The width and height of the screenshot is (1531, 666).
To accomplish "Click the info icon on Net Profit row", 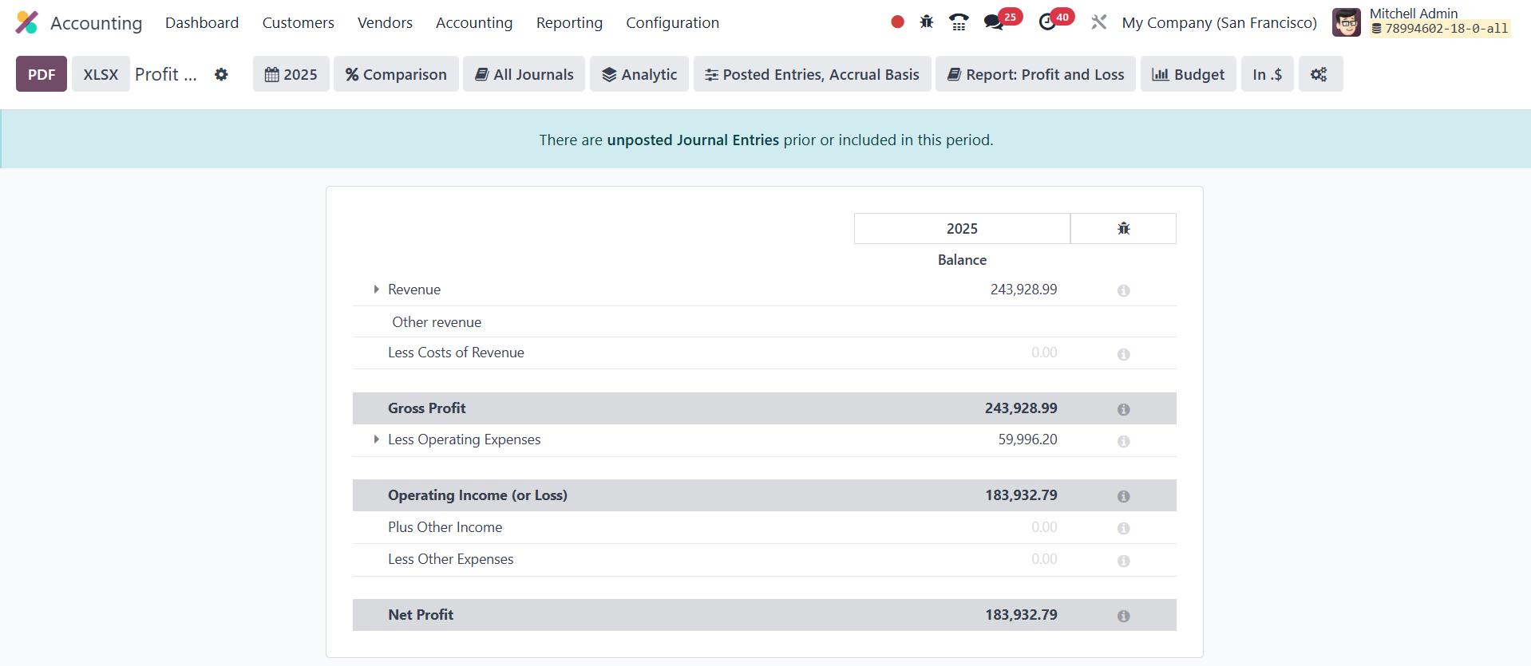I will click(x=1123, y=616).
